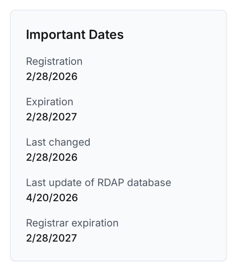Viewport: 237px width, 270px height.
Task: Click the Important Dates heading
Action: (x=75, y=35)
